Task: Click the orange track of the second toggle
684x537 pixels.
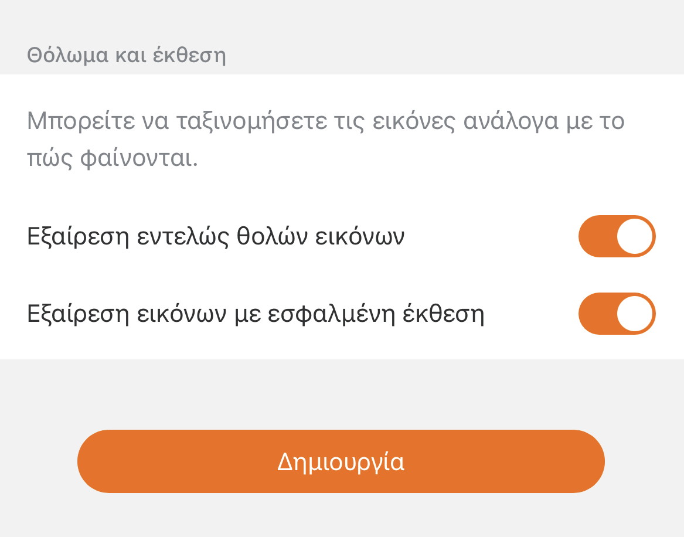Action: pos(595,314)
